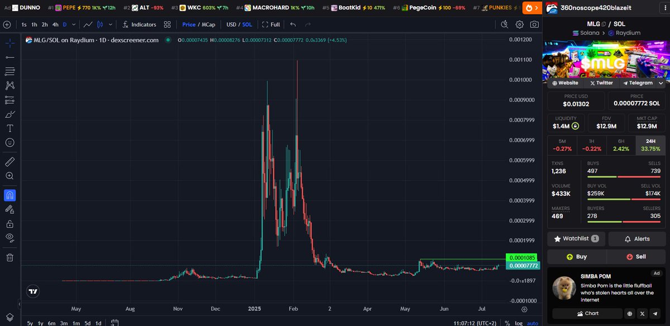Screen dimensions: 670x326
Task: Select the 1s interval
Action: coord(24,25)
